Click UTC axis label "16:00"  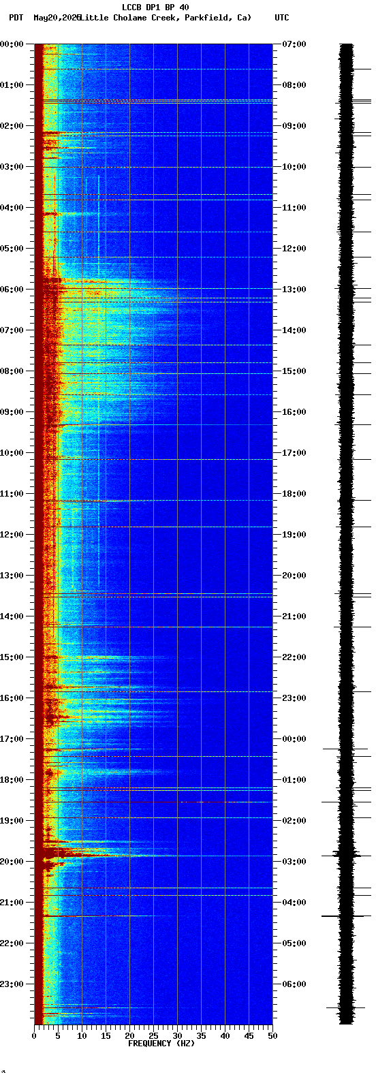pos(294,412)
